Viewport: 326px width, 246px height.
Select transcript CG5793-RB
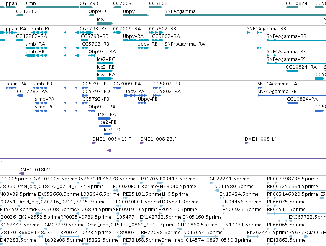pos(85,48)
